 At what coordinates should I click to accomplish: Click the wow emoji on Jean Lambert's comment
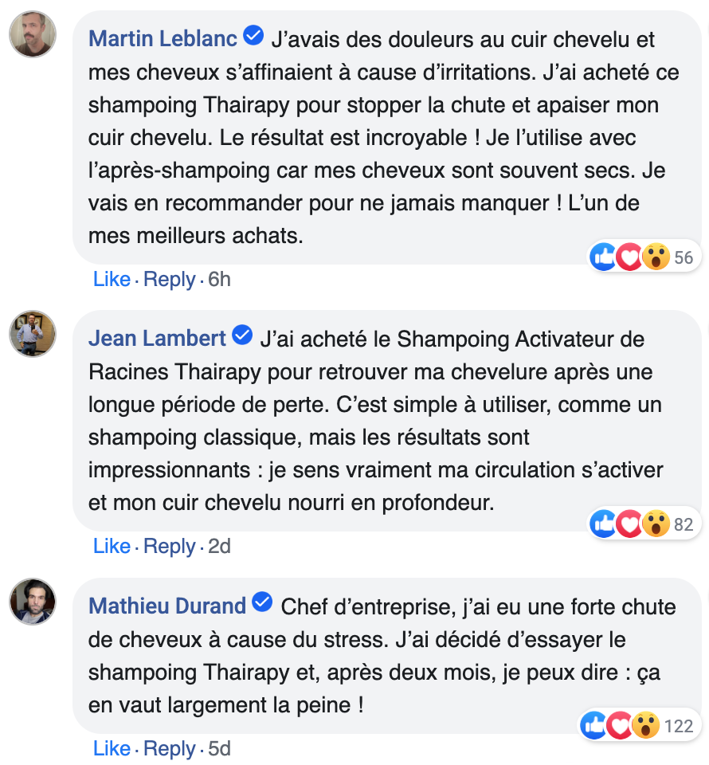click(x=656, y=524)
